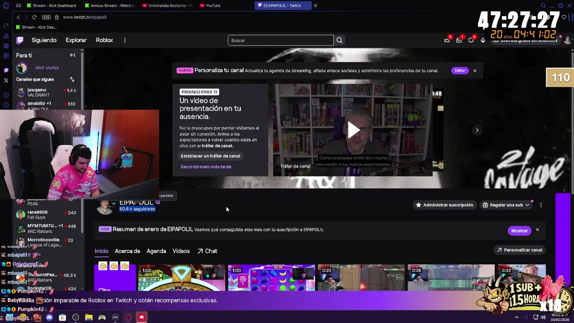Image resolution: width=574 pixels, height=323 pixels.
Task: Select the Acerca de channel tab
Action: tap(127, 251)
